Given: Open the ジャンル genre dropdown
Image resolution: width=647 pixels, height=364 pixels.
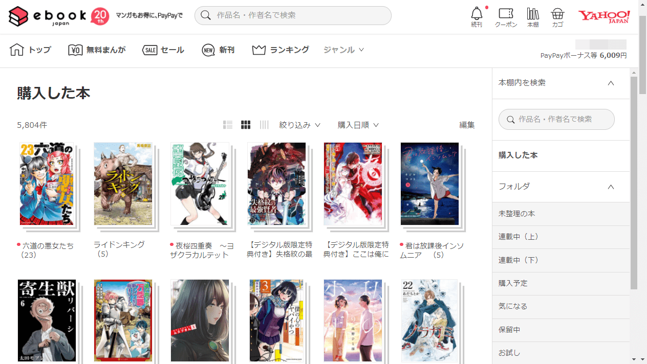Looking at the screenshot, I should tap(343, 50).
